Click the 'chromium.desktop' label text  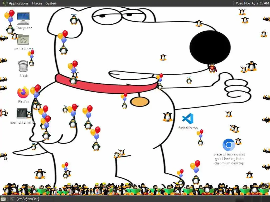229,163
